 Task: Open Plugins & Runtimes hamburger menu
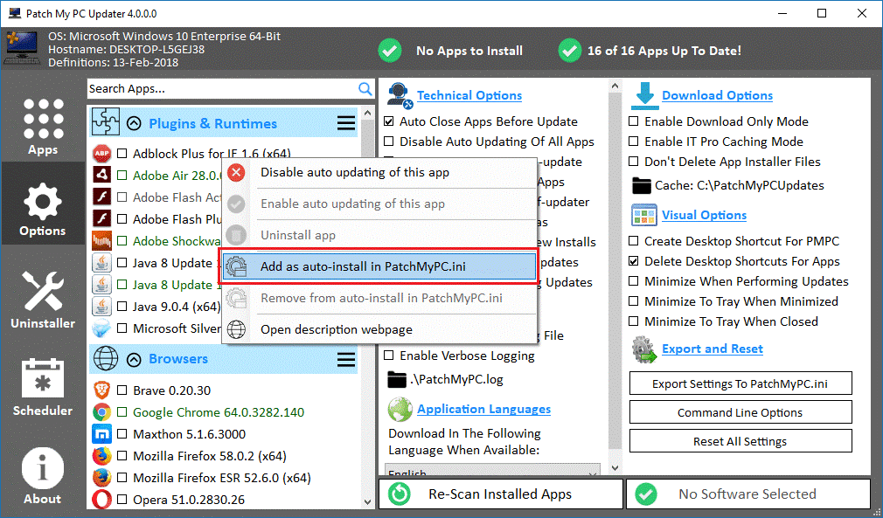coord(345,123)
